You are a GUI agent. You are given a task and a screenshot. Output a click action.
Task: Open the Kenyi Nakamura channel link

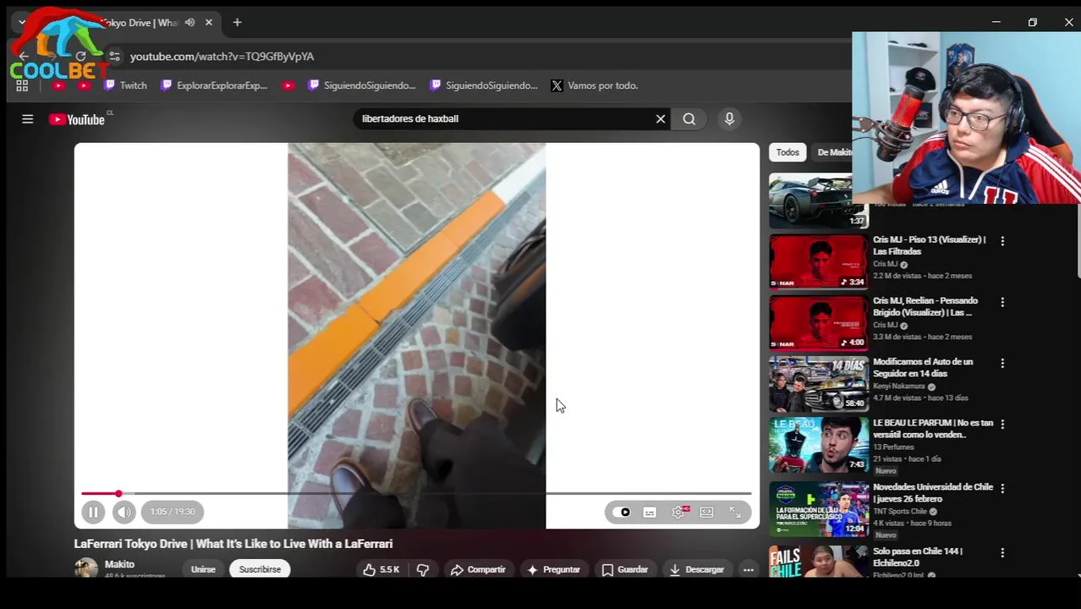[899, 387]
